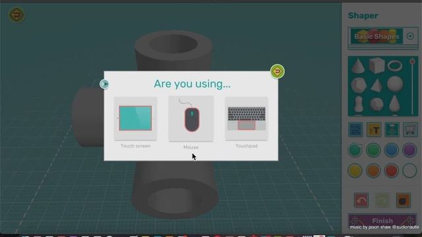Pick the green swatch with arrow
This screenshot has width=422, height=237.
[355, 150]
